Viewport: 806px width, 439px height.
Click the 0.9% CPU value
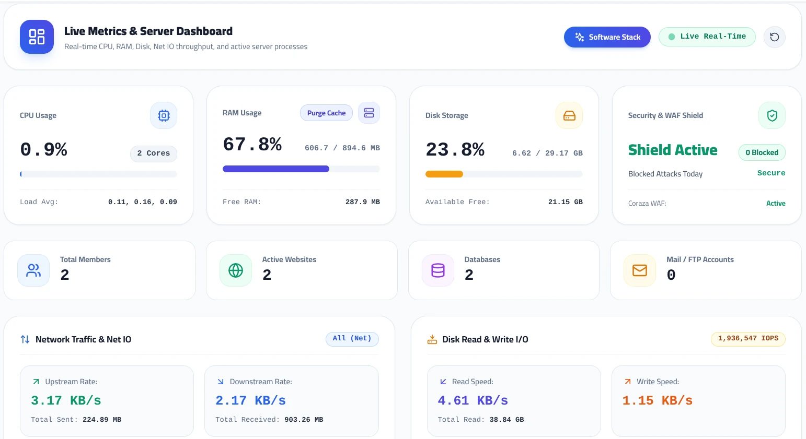(x=44, y=150)
